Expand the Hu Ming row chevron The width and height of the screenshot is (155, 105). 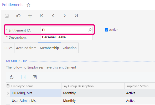[8, 93]
